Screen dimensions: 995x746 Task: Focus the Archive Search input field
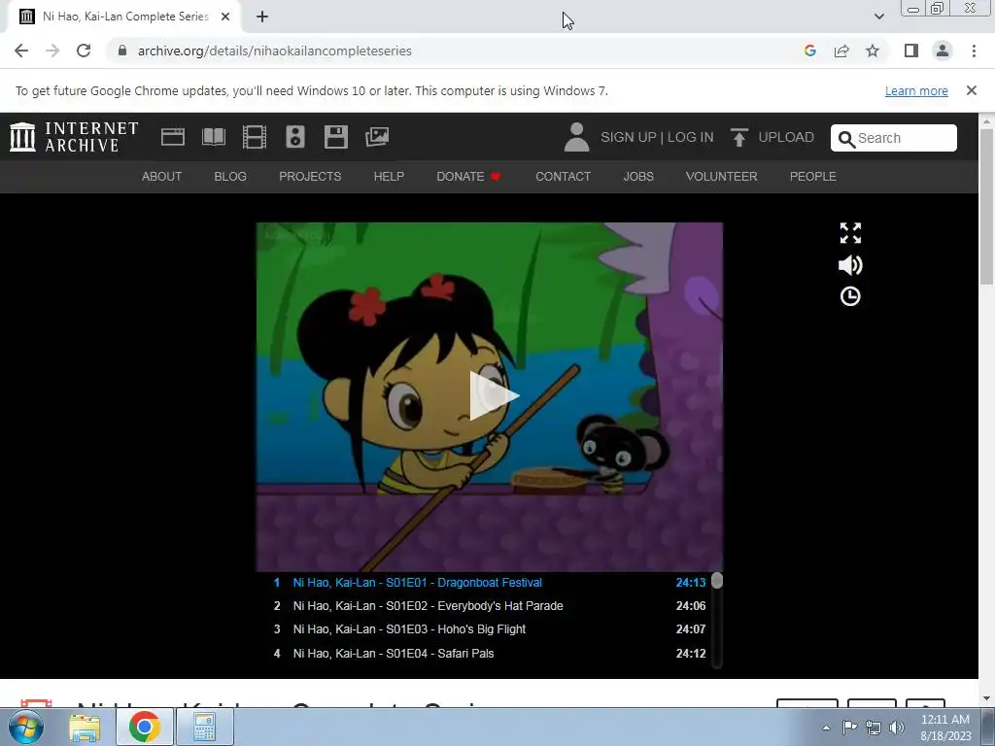point(894,138)
